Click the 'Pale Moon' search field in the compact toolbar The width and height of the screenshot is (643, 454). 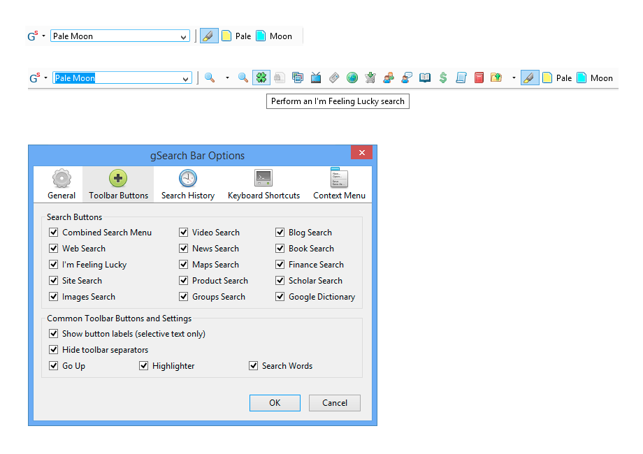tap(120, 36)
